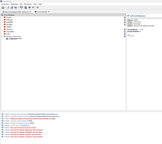Switch to Official TeamSpeak Public Test Server tab
The width and height of the screenshot is (162, 144).
(16, 12)
